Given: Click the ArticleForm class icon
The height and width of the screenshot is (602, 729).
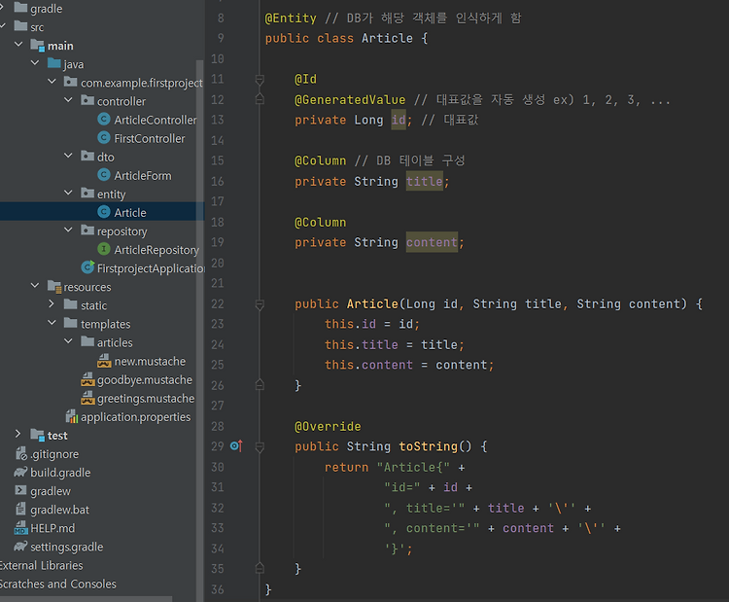Looking at the screenshot, I should pos(104,175).
